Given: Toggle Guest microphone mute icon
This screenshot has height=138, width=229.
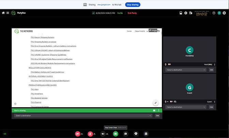Looking at the screenshot, I should tap(166, 102).
